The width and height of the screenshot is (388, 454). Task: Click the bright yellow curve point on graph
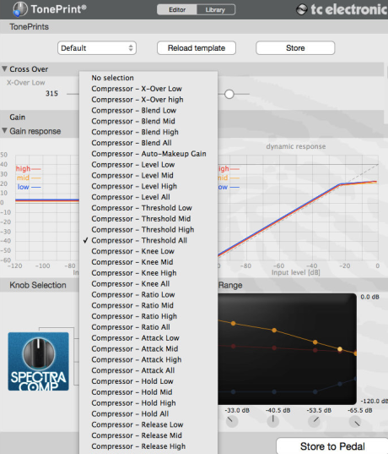tap(340, 349)
